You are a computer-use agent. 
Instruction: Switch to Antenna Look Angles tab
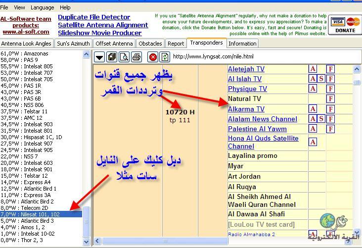[26, 44]
